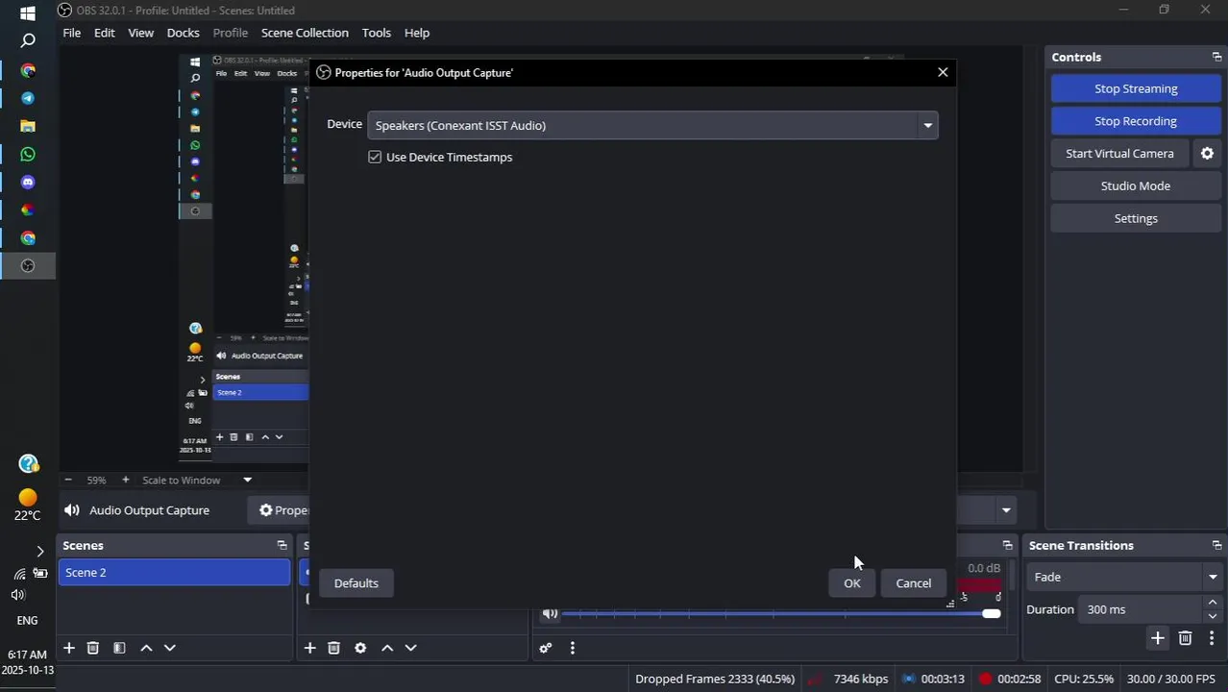The width and height of the screenshot is (1228, 692).
Task: Zoom out the preview with the minus icon
Action: pyautogui.click(x=68, y=481)
